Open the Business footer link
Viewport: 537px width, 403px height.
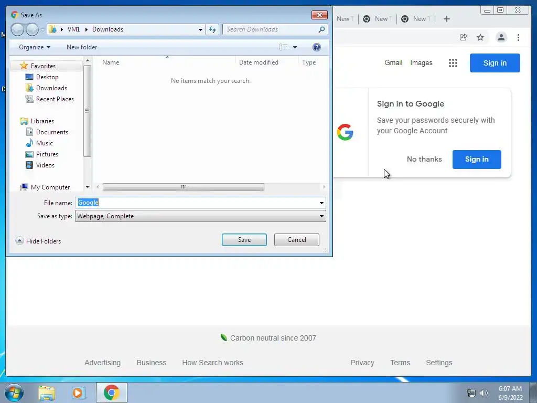(x=152, y=363)
